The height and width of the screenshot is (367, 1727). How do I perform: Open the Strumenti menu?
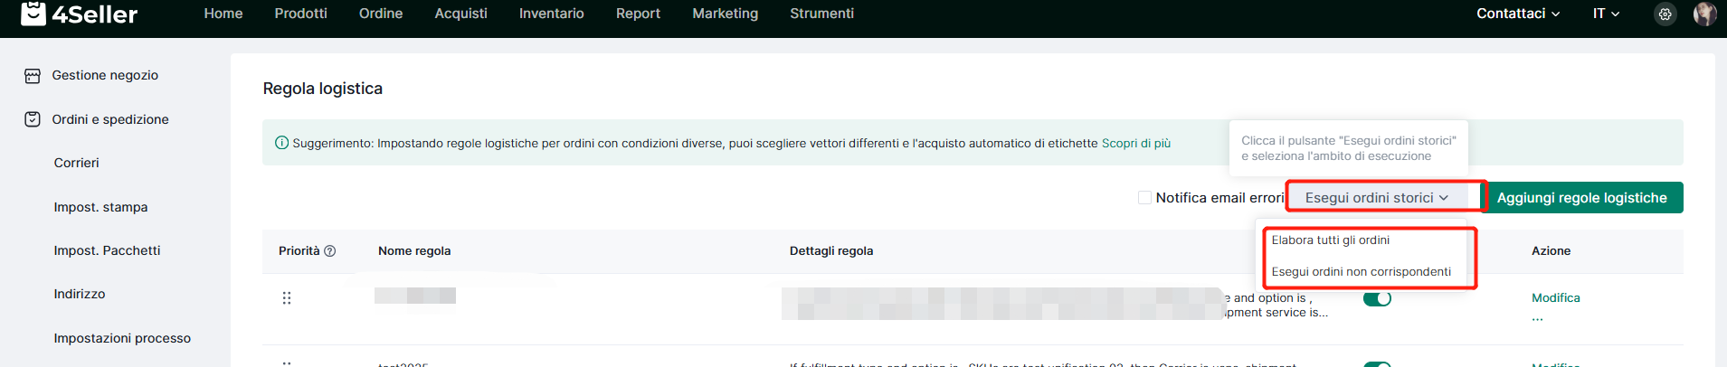[821, 14]
